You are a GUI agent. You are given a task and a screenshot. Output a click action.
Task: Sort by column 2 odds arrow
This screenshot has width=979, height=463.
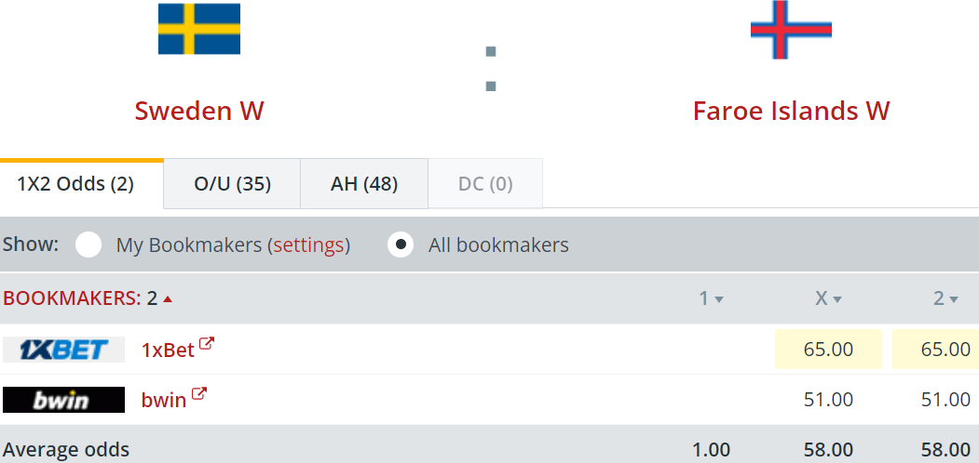[954, 299]
